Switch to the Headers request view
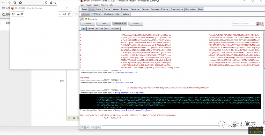 (x=100, y=29)
